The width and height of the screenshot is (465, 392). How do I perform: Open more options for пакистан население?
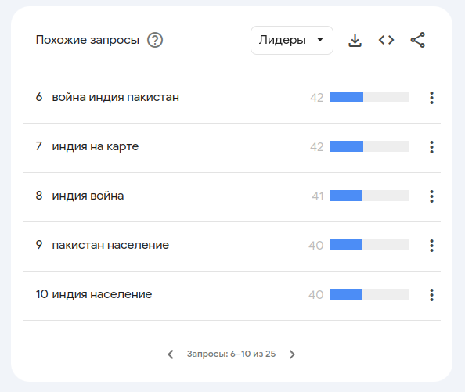pyautogui.click(x=431, y=246)
